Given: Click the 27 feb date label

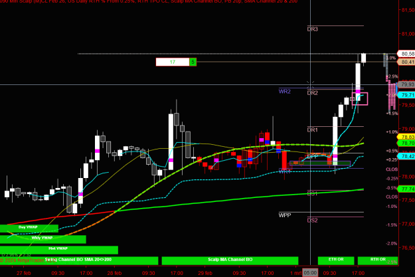Looking at the screenshot, I should [x=23, y=273].
